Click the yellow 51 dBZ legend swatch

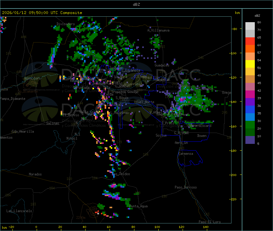(x=250, y=64)
